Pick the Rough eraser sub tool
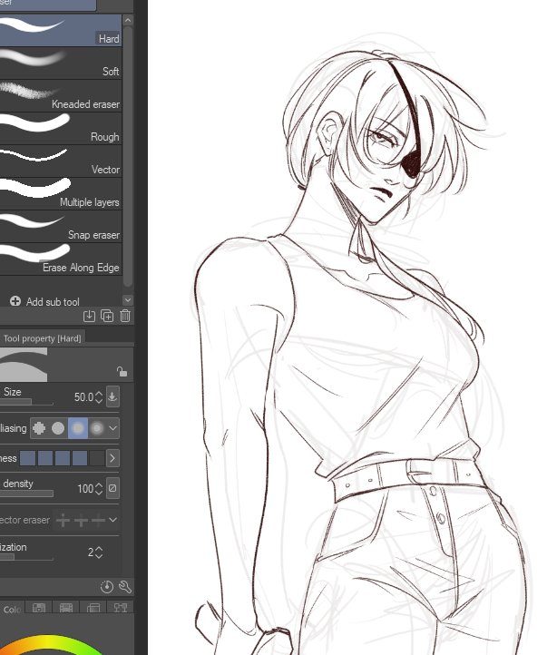This screenshot has height=655, width=547. point(61,128)
